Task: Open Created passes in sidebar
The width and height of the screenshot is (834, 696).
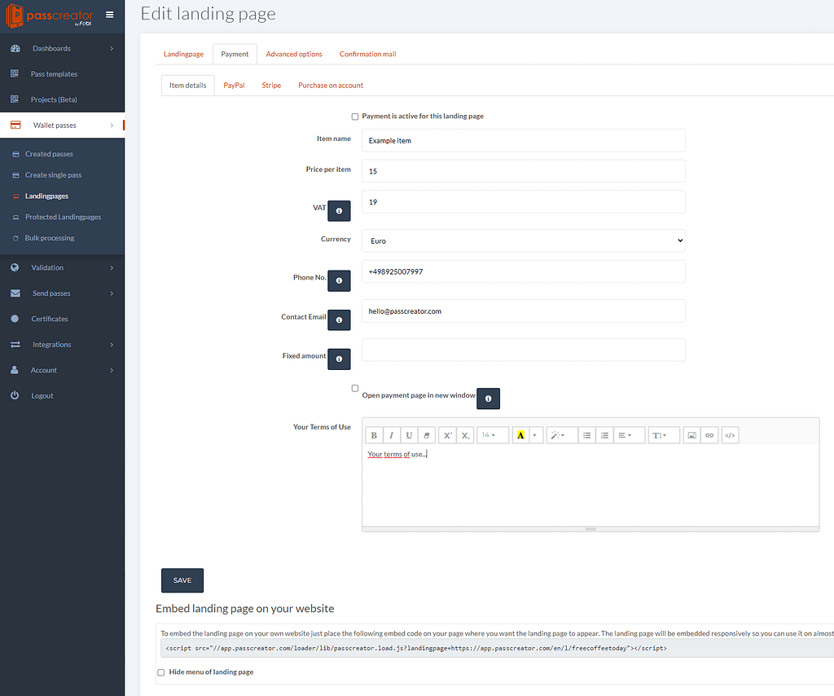Action: point(49,154)
